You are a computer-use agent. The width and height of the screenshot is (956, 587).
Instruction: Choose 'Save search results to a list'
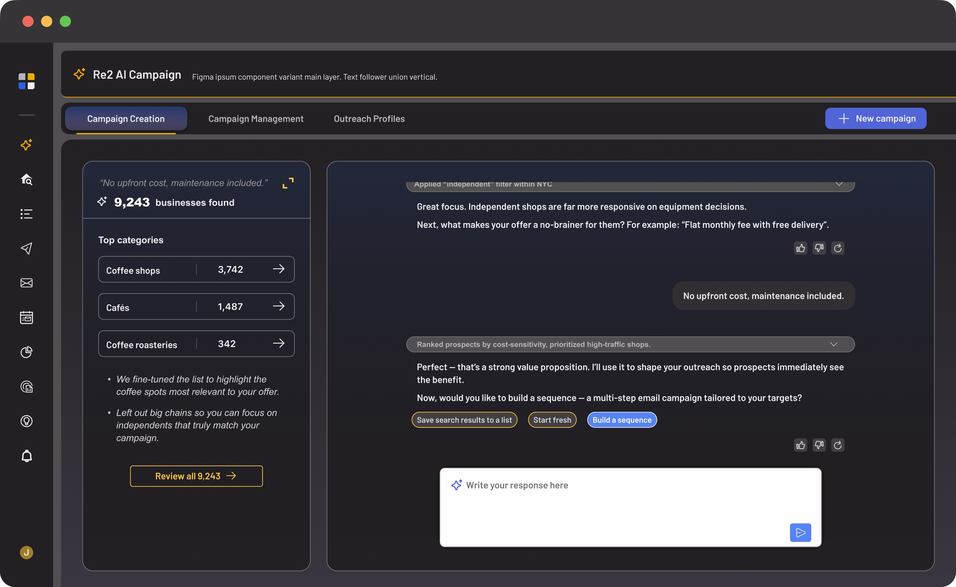click(x=464, y=420)
